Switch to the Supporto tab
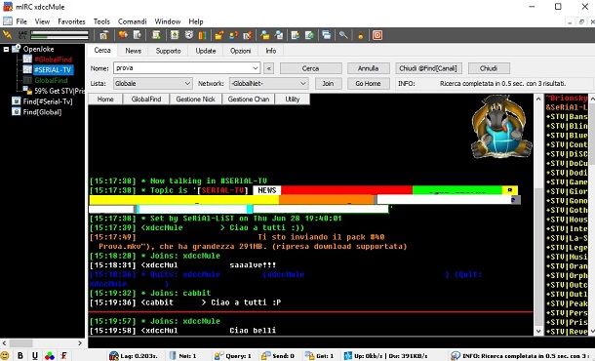Image resolution: width=595 pixels, height=361 pixels. 168,51
